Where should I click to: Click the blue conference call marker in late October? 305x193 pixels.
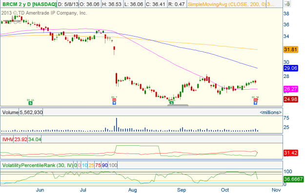click(x=255, y=103)
